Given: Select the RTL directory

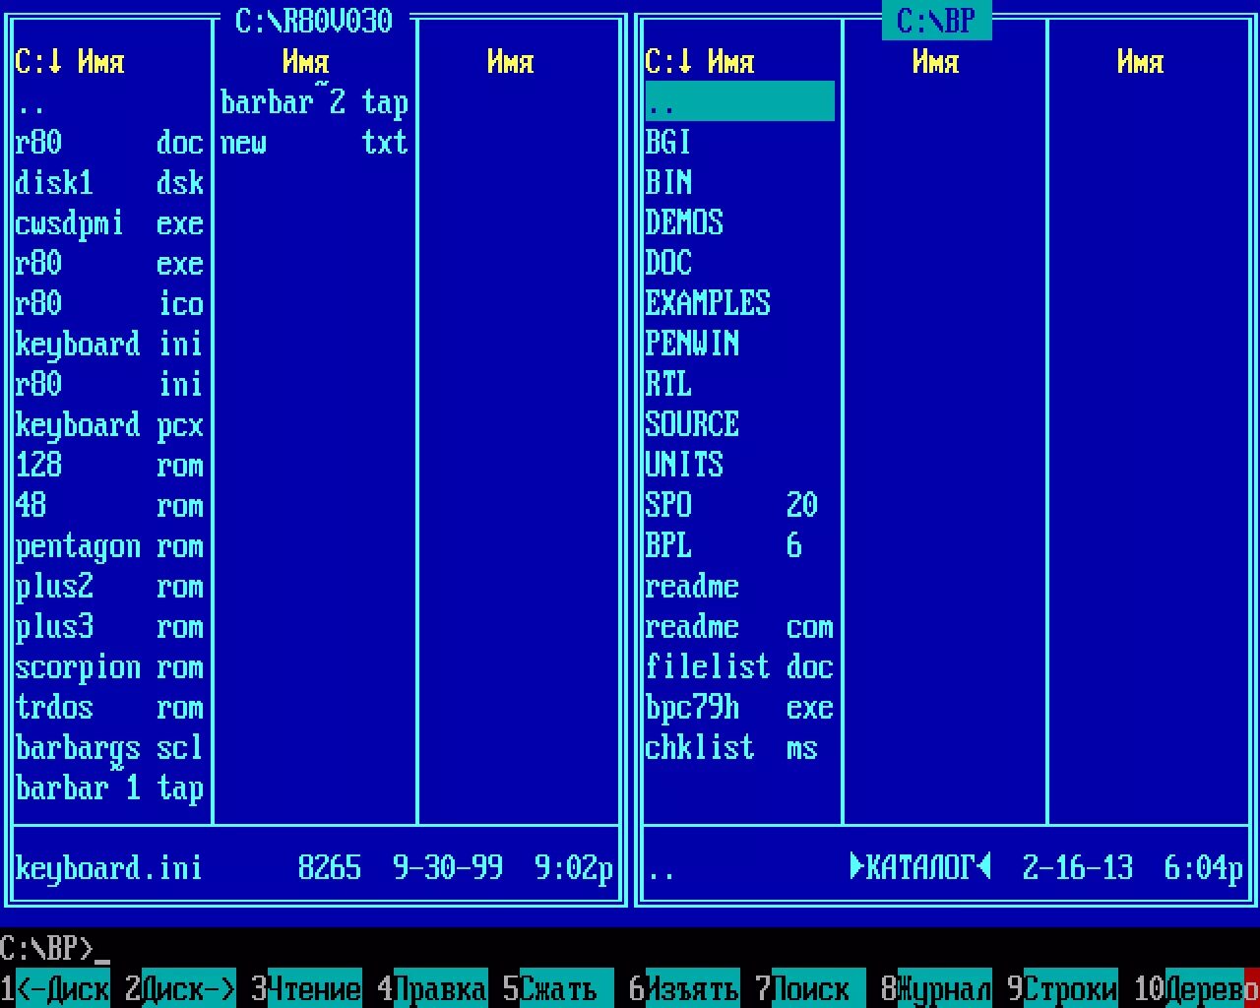Looking at the screenshot, I should click(x=740, y=385).
